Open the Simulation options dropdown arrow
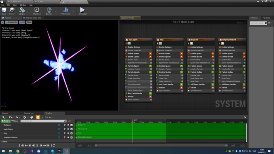274x154 pixels. [x=88, y=11]
